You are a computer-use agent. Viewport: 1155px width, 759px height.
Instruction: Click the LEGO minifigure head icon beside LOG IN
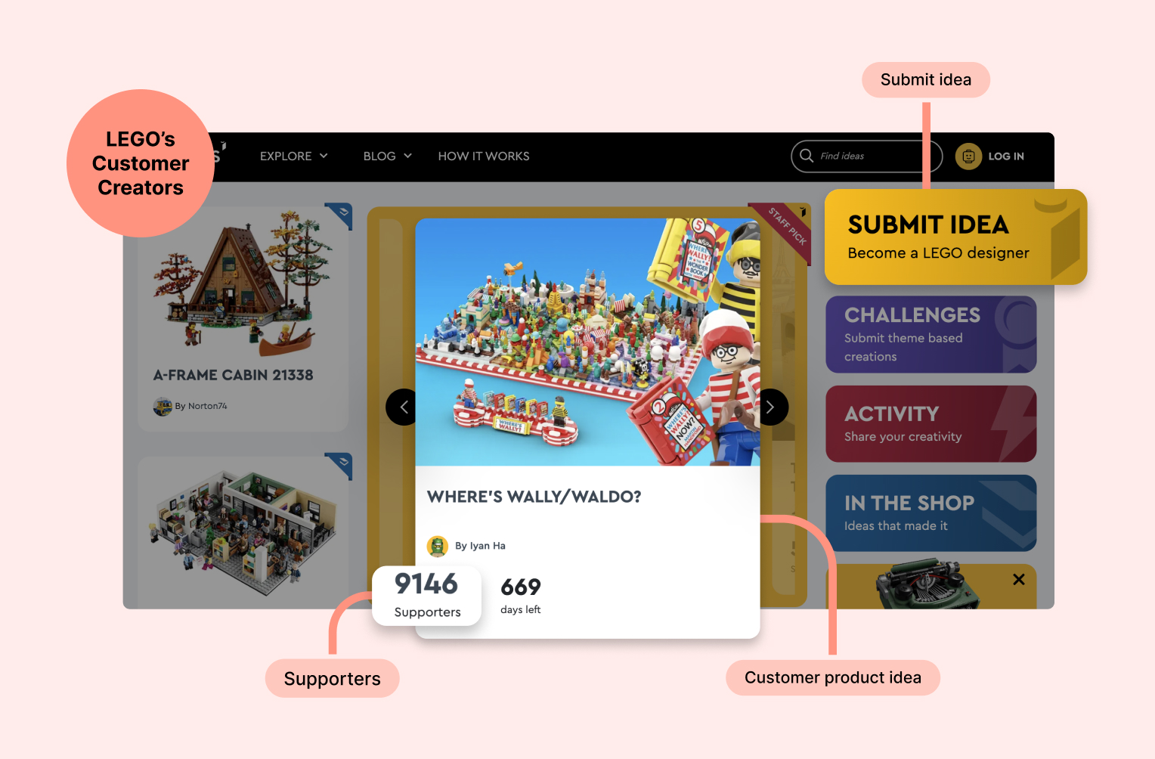pos(968,156)
